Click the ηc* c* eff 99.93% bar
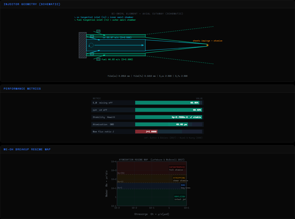This screenshot has width=295, height=219. [x=169, y=110]
